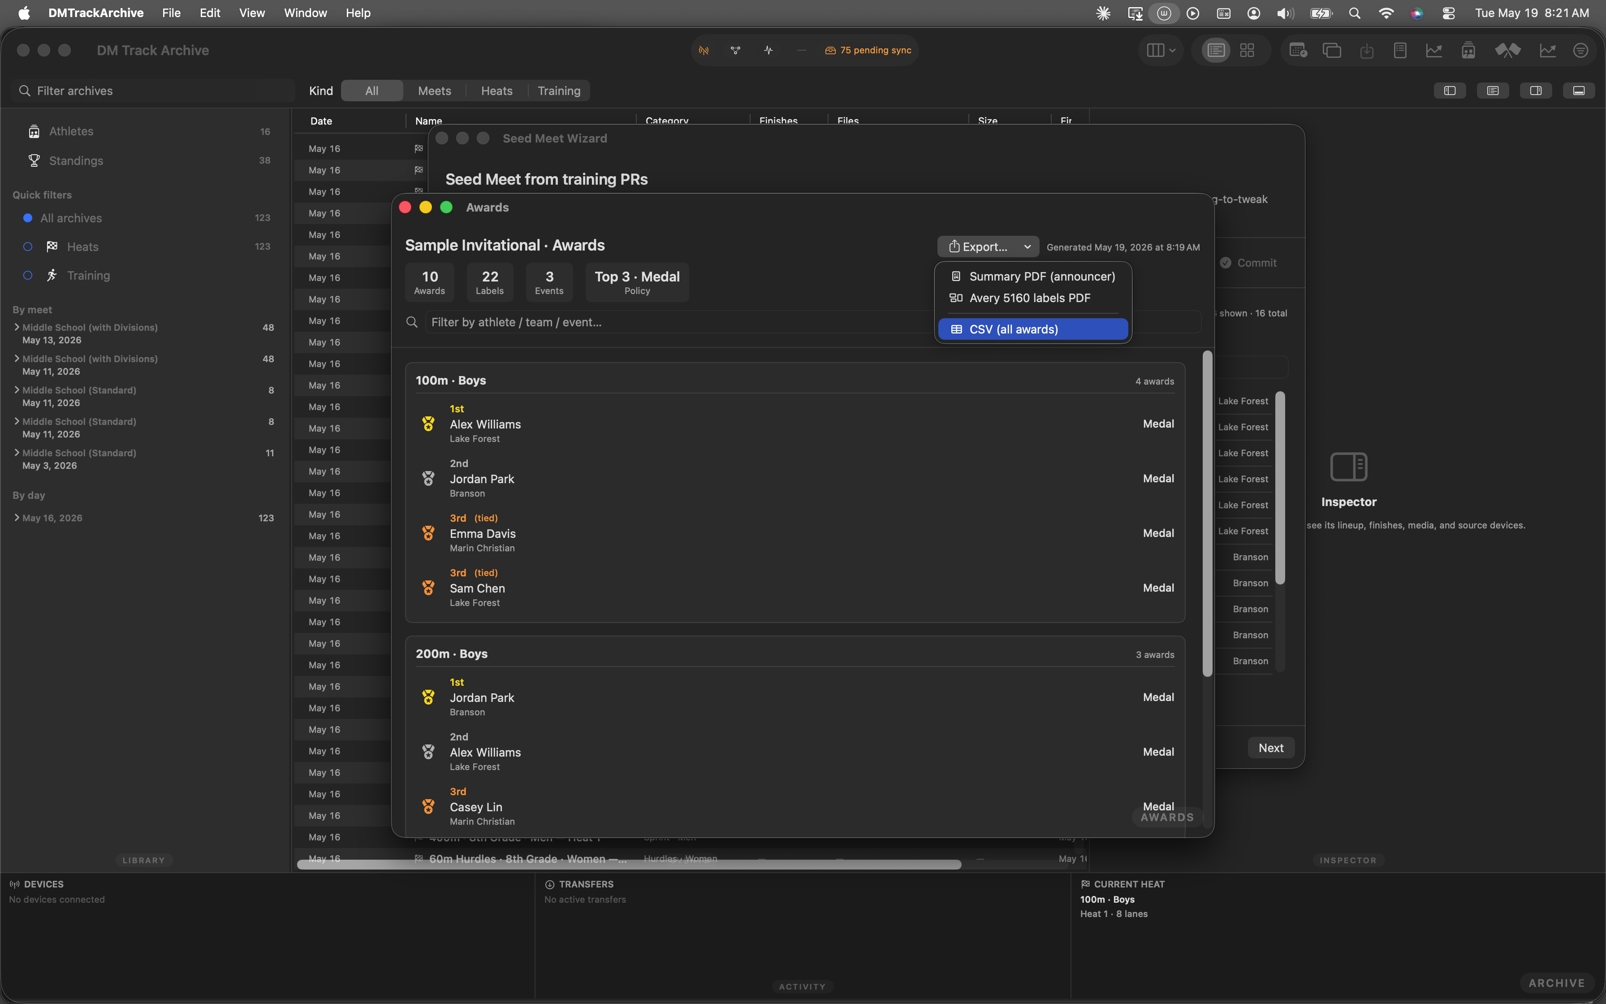Click the 10 Awards stat badge
Screen dimensions: 1606x1004
pos(429,282)
